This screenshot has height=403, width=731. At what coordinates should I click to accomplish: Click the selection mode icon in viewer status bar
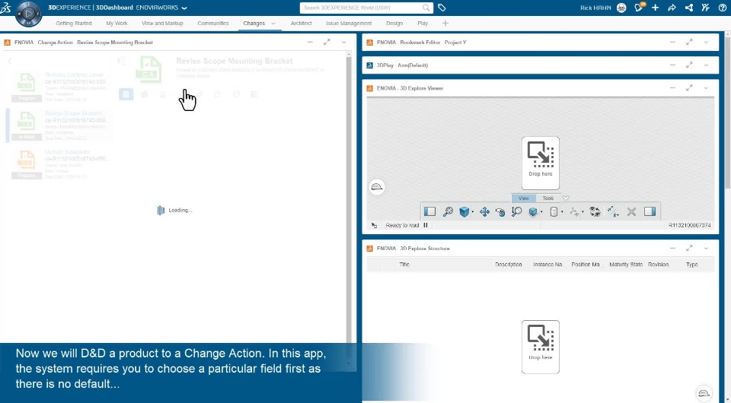pos(374,225)
